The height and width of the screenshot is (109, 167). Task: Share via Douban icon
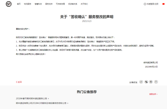pyautogui.click(x=156, y=82)
